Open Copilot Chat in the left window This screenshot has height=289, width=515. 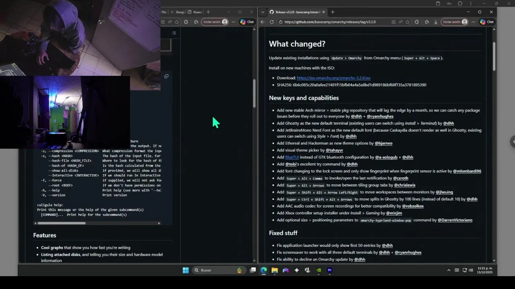pos(247,22)
